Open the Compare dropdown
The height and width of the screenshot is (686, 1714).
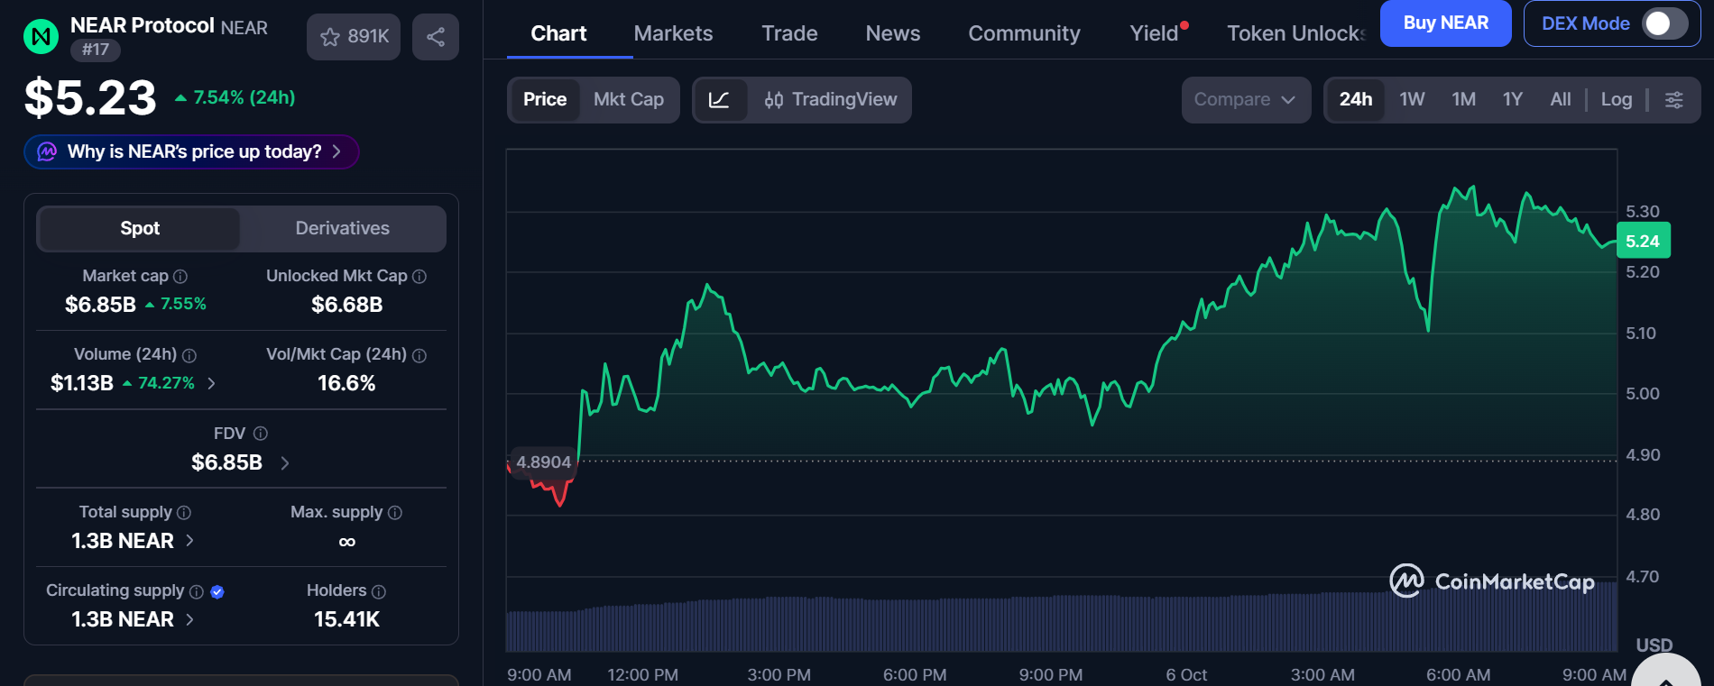1246,99
